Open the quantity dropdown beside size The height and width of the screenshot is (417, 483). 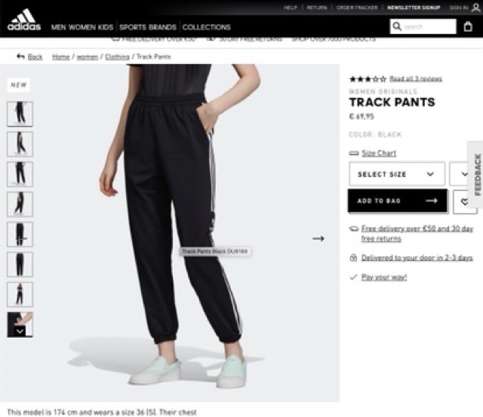(x=461, y=174)
